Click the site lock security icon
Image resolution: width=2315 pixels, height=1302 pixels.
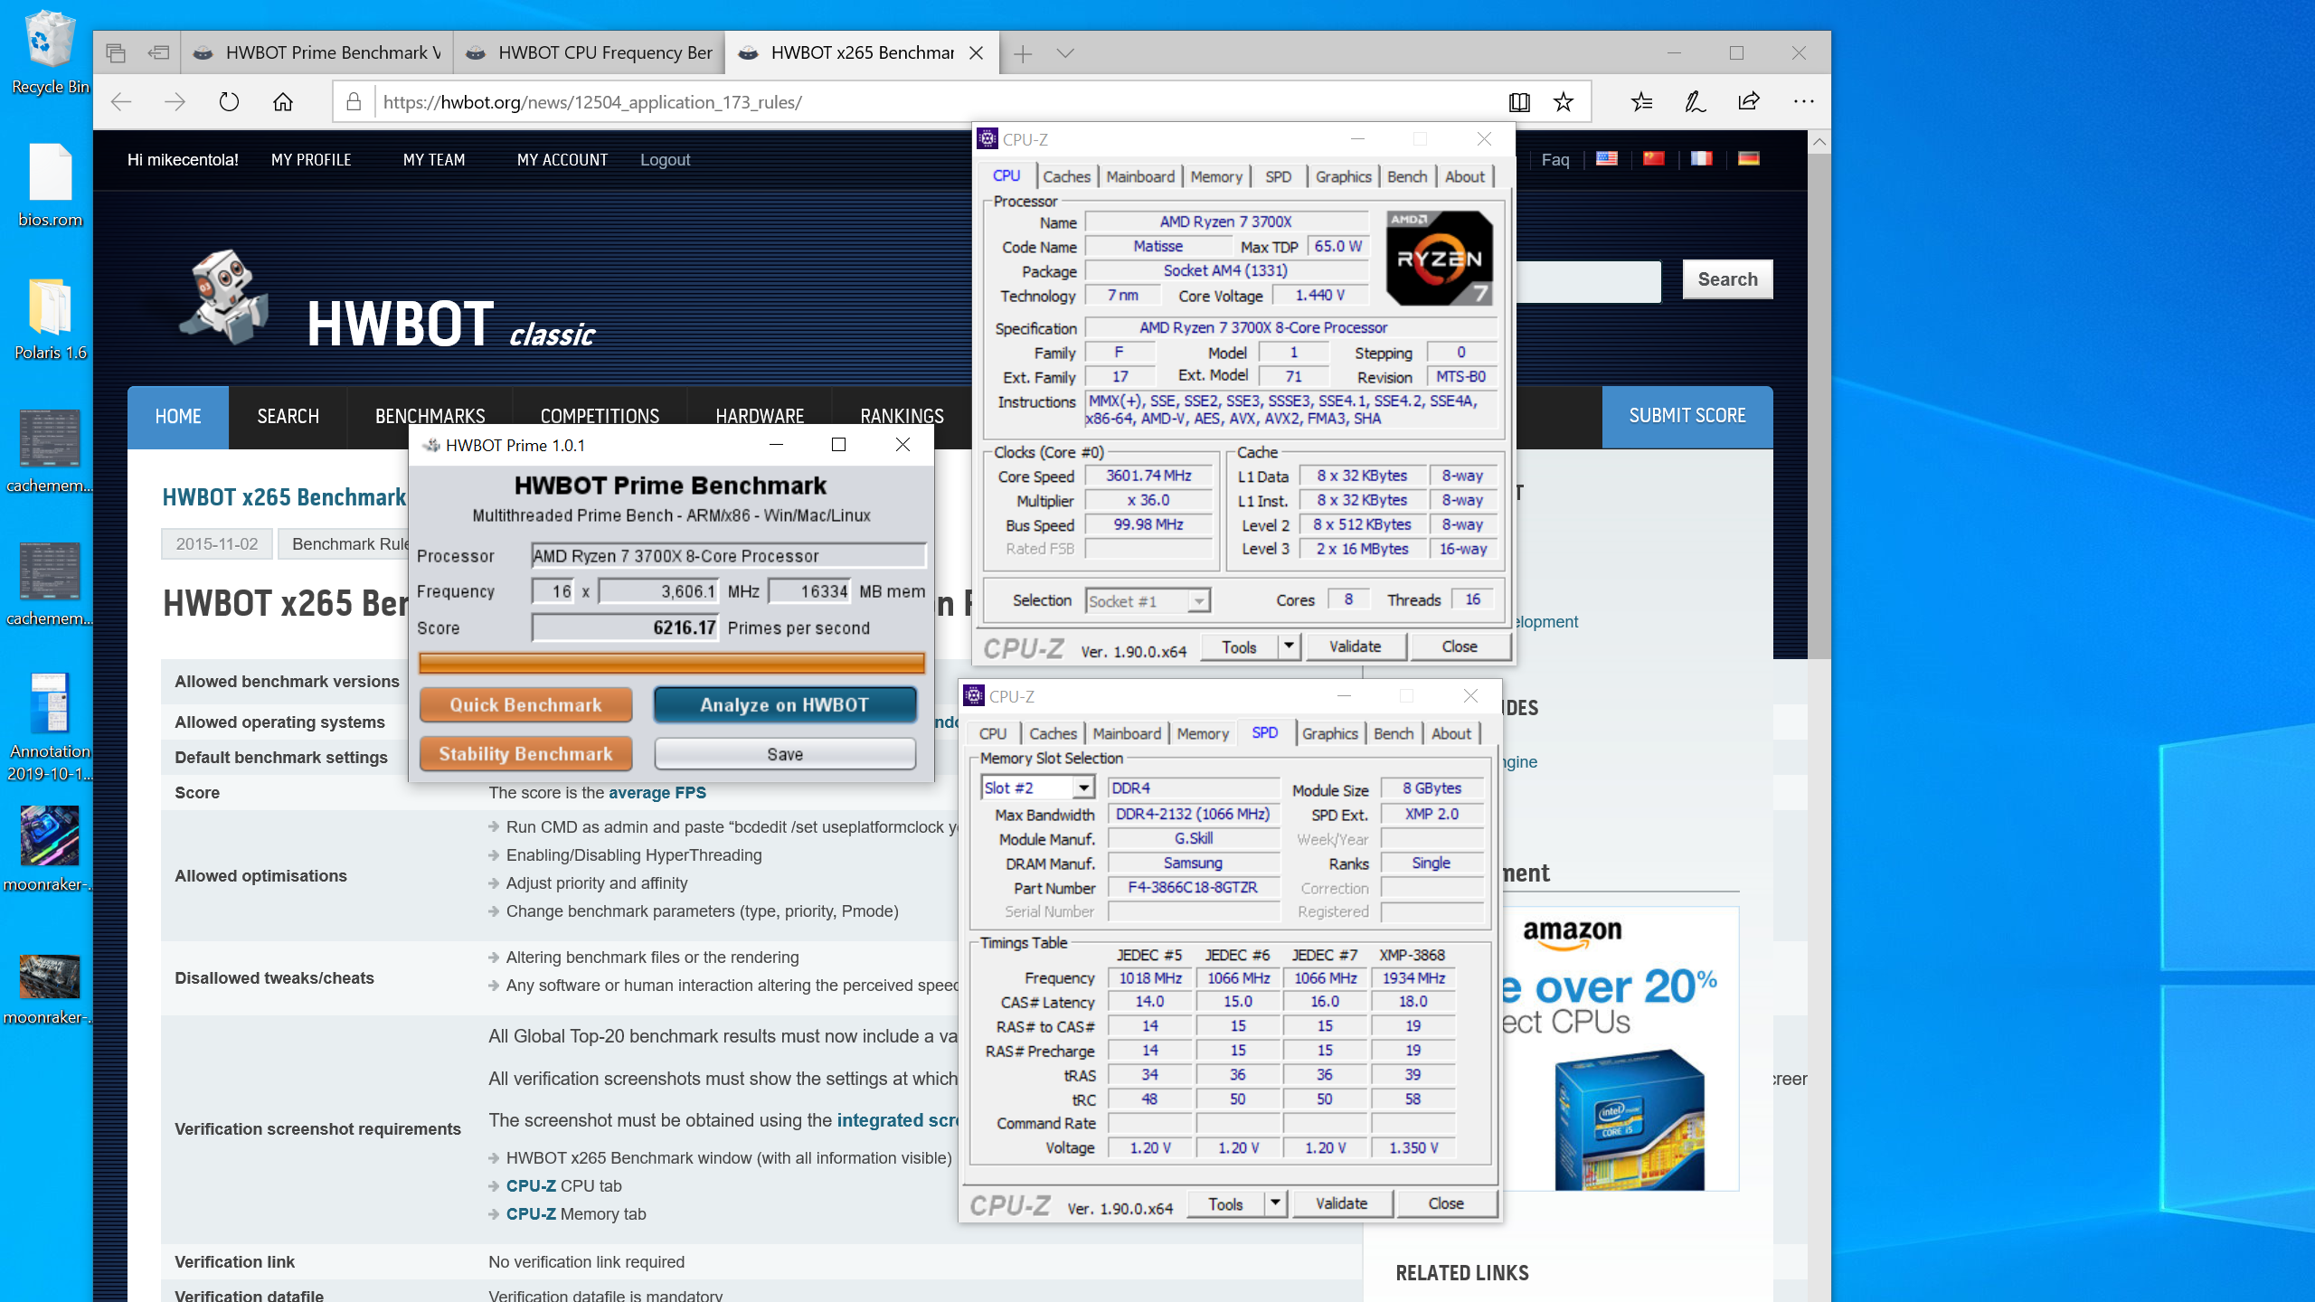click(354, 102)
